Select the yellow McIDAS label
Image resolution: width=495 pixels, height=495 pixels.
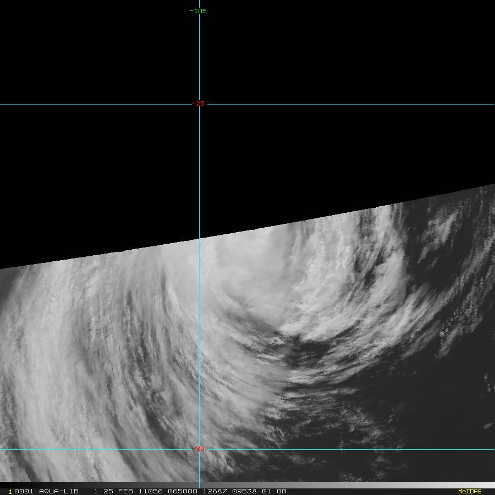(469, 491)
